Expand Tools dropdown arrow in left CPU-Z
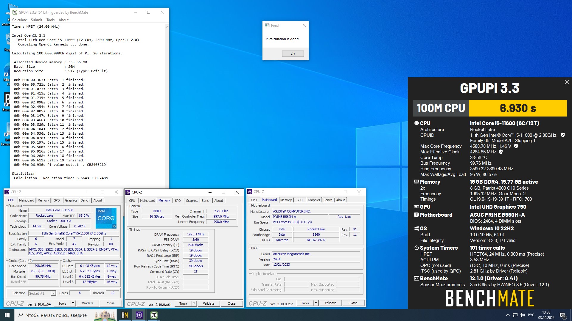The width and height of the screenshot is (572, 321). pyautogui.click(x=73, y=303)
